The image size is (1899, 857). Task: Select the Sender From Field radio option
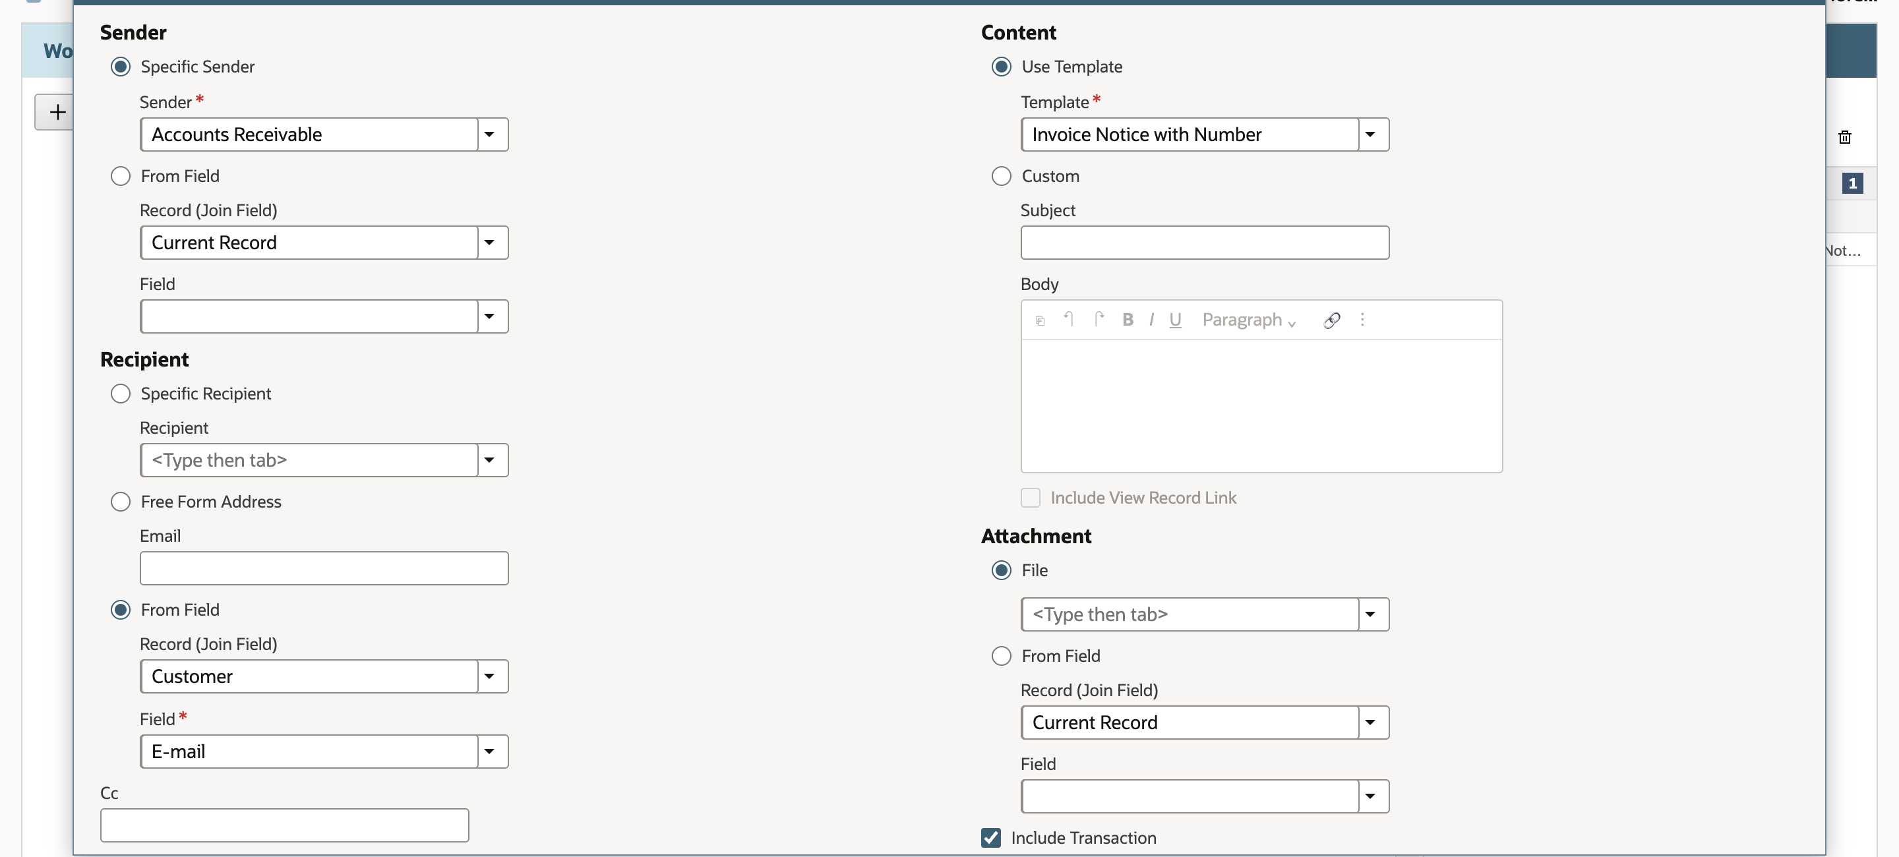tap(120, 176)
